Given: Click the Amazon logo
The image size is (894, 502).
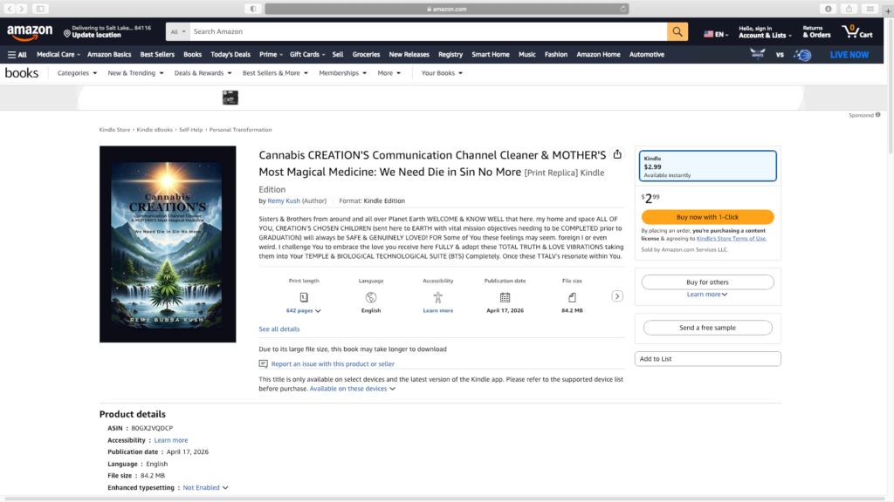Looking at the screenshot, I should (30, 32).
